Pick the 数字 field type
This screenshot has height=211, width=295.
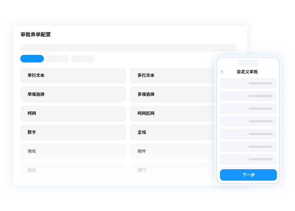(73, 133)
